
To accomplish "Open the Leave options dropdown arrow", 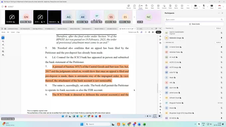I will [223, 7].
